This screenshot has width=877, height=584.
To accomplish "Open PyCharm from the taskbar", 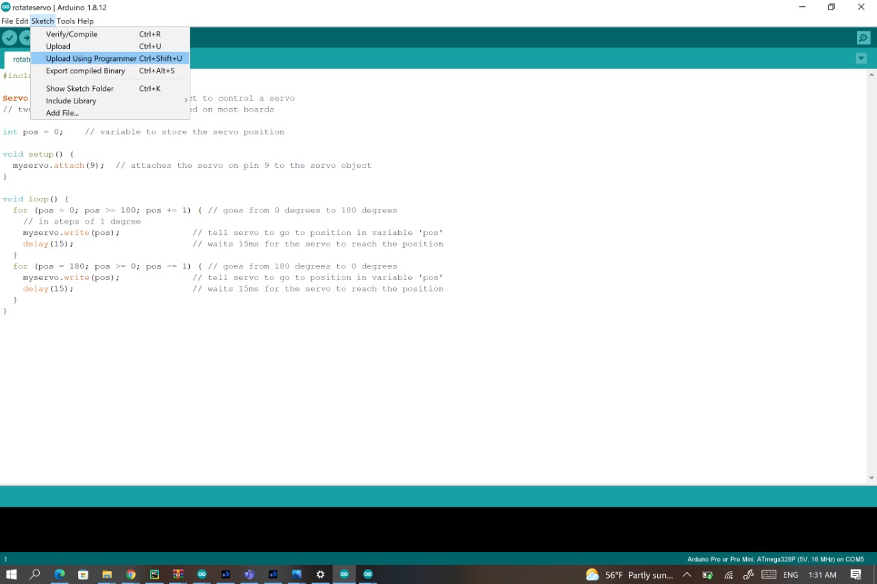I will tap(154, 574).
